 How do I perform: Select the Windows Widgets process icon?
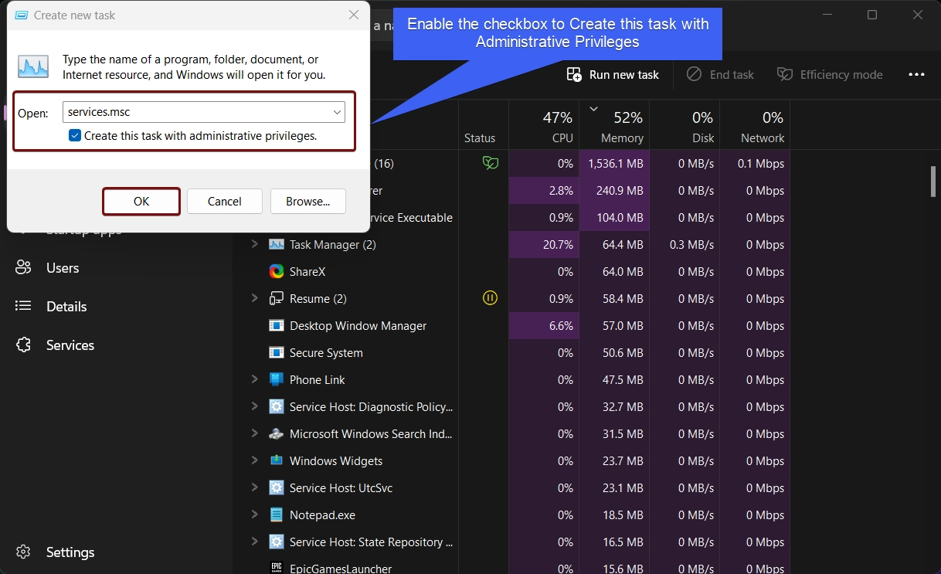277,461
